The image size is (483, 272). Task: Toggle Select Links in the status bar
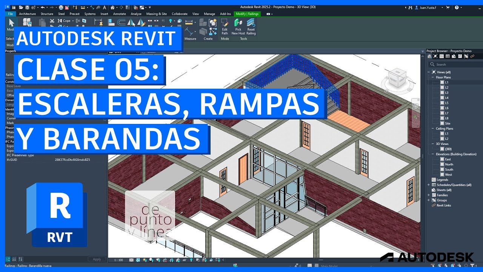tap(433, 266)
